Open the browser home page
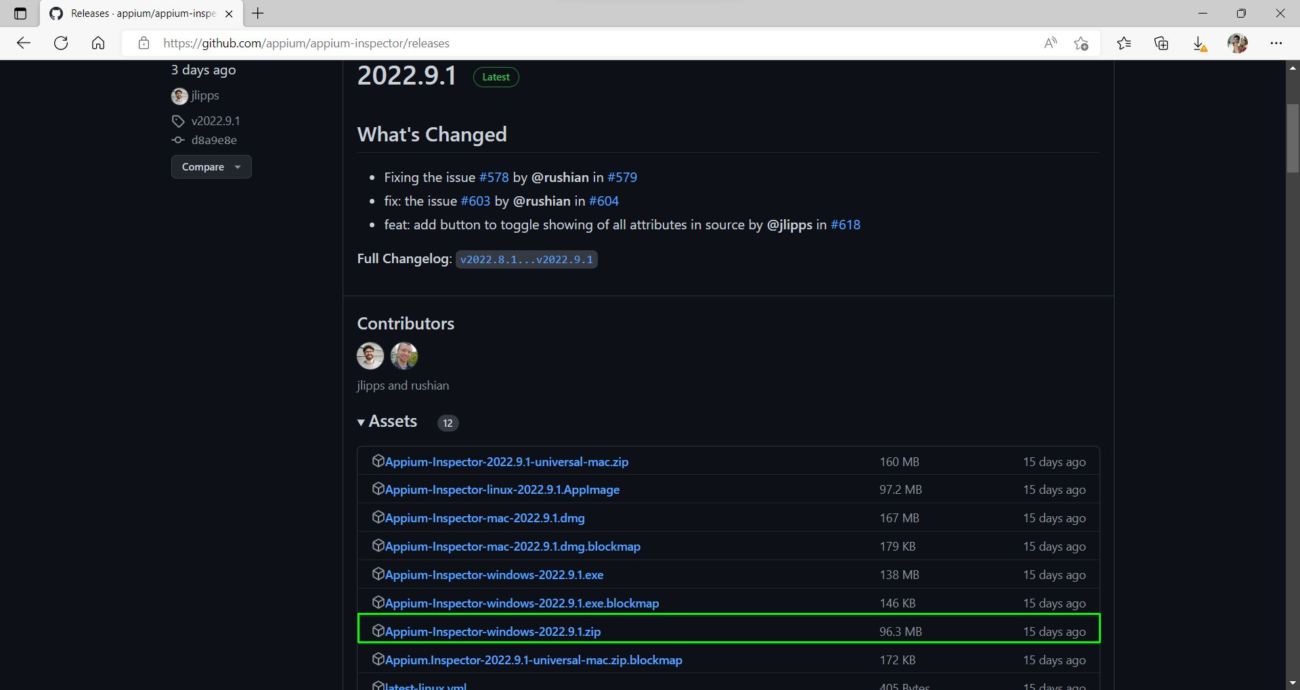 click(98, 43)
